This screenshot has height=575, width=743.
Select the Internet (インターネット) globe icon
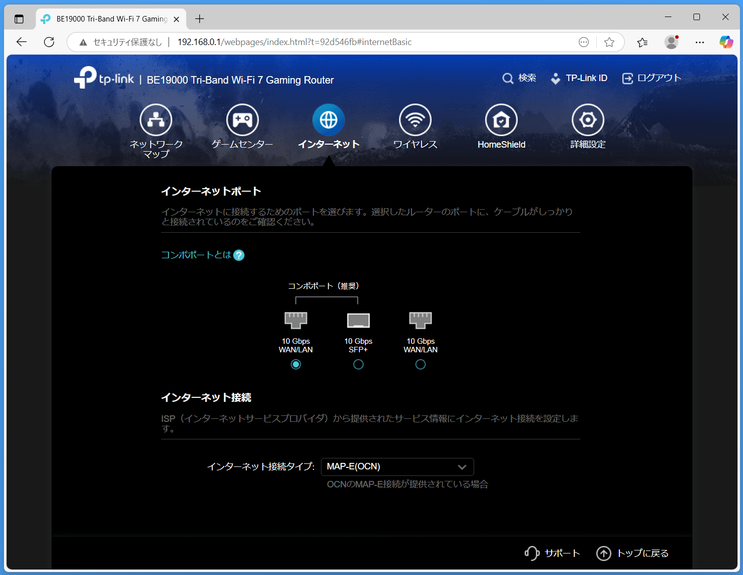coord(328,120)
